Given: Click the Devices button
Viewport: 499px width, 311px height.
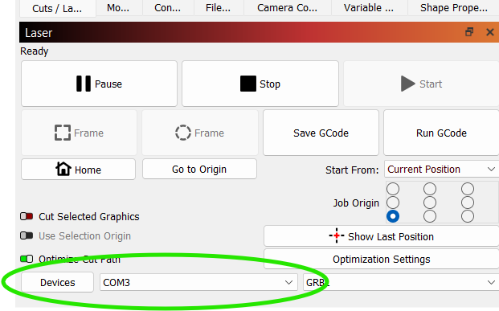Looking at the screenshot, I should (x=58, y=282).
